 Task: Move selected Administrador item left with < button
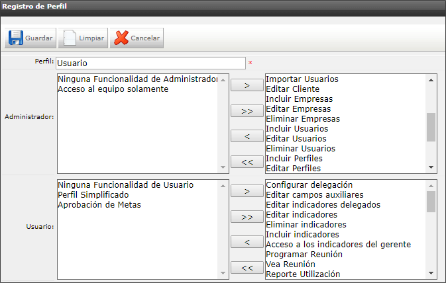[x=247, y=136]
